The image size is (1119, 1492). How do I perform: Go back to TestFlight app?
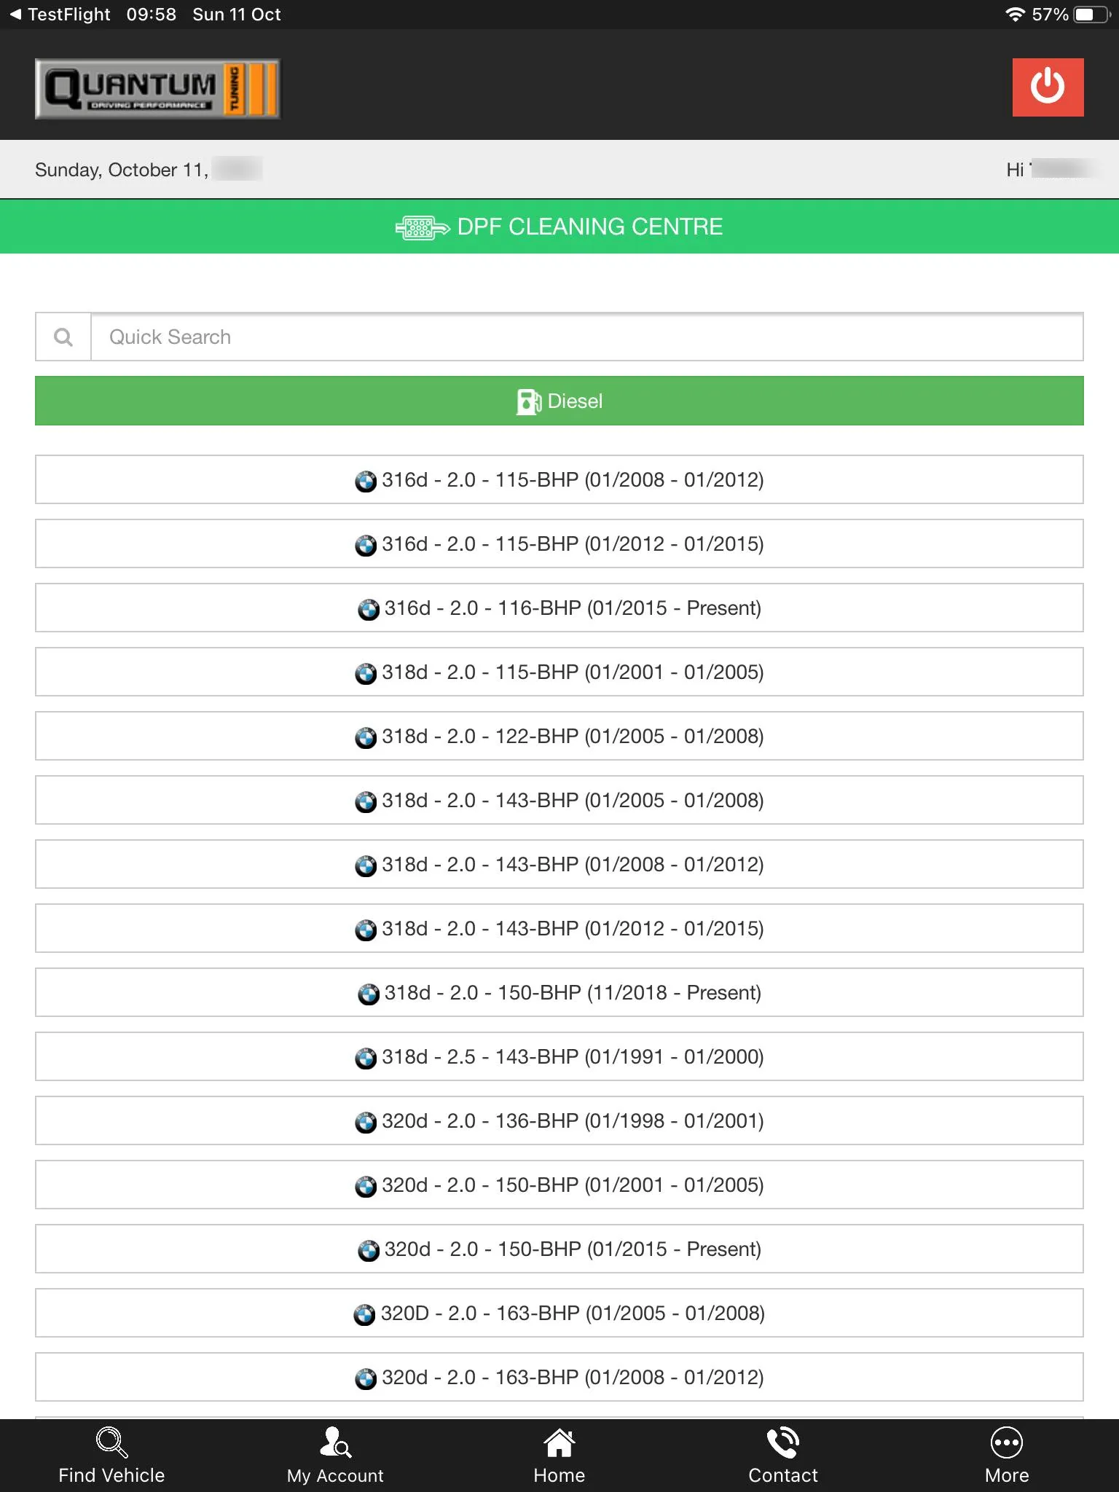click(60, 15)
